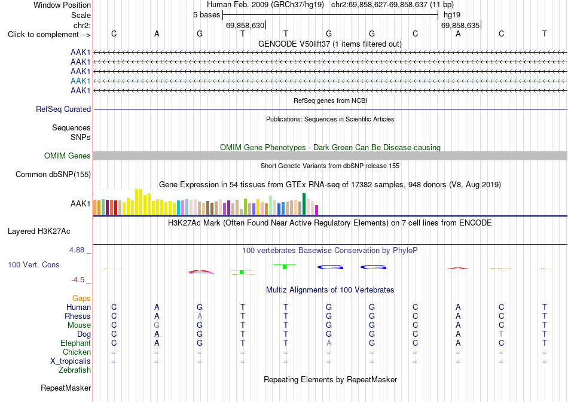Click the gray mismatched A in Elephant row
This screenshot has width=568, height=402.
pos(329,343)
